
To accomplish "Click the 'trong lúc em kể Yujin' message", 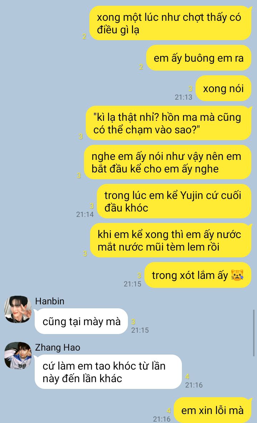I will pyautogui.click(x=174, y=201).
